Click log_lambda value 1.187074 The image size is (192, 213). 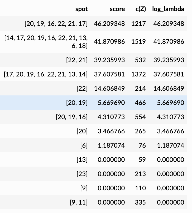(171, 146)
